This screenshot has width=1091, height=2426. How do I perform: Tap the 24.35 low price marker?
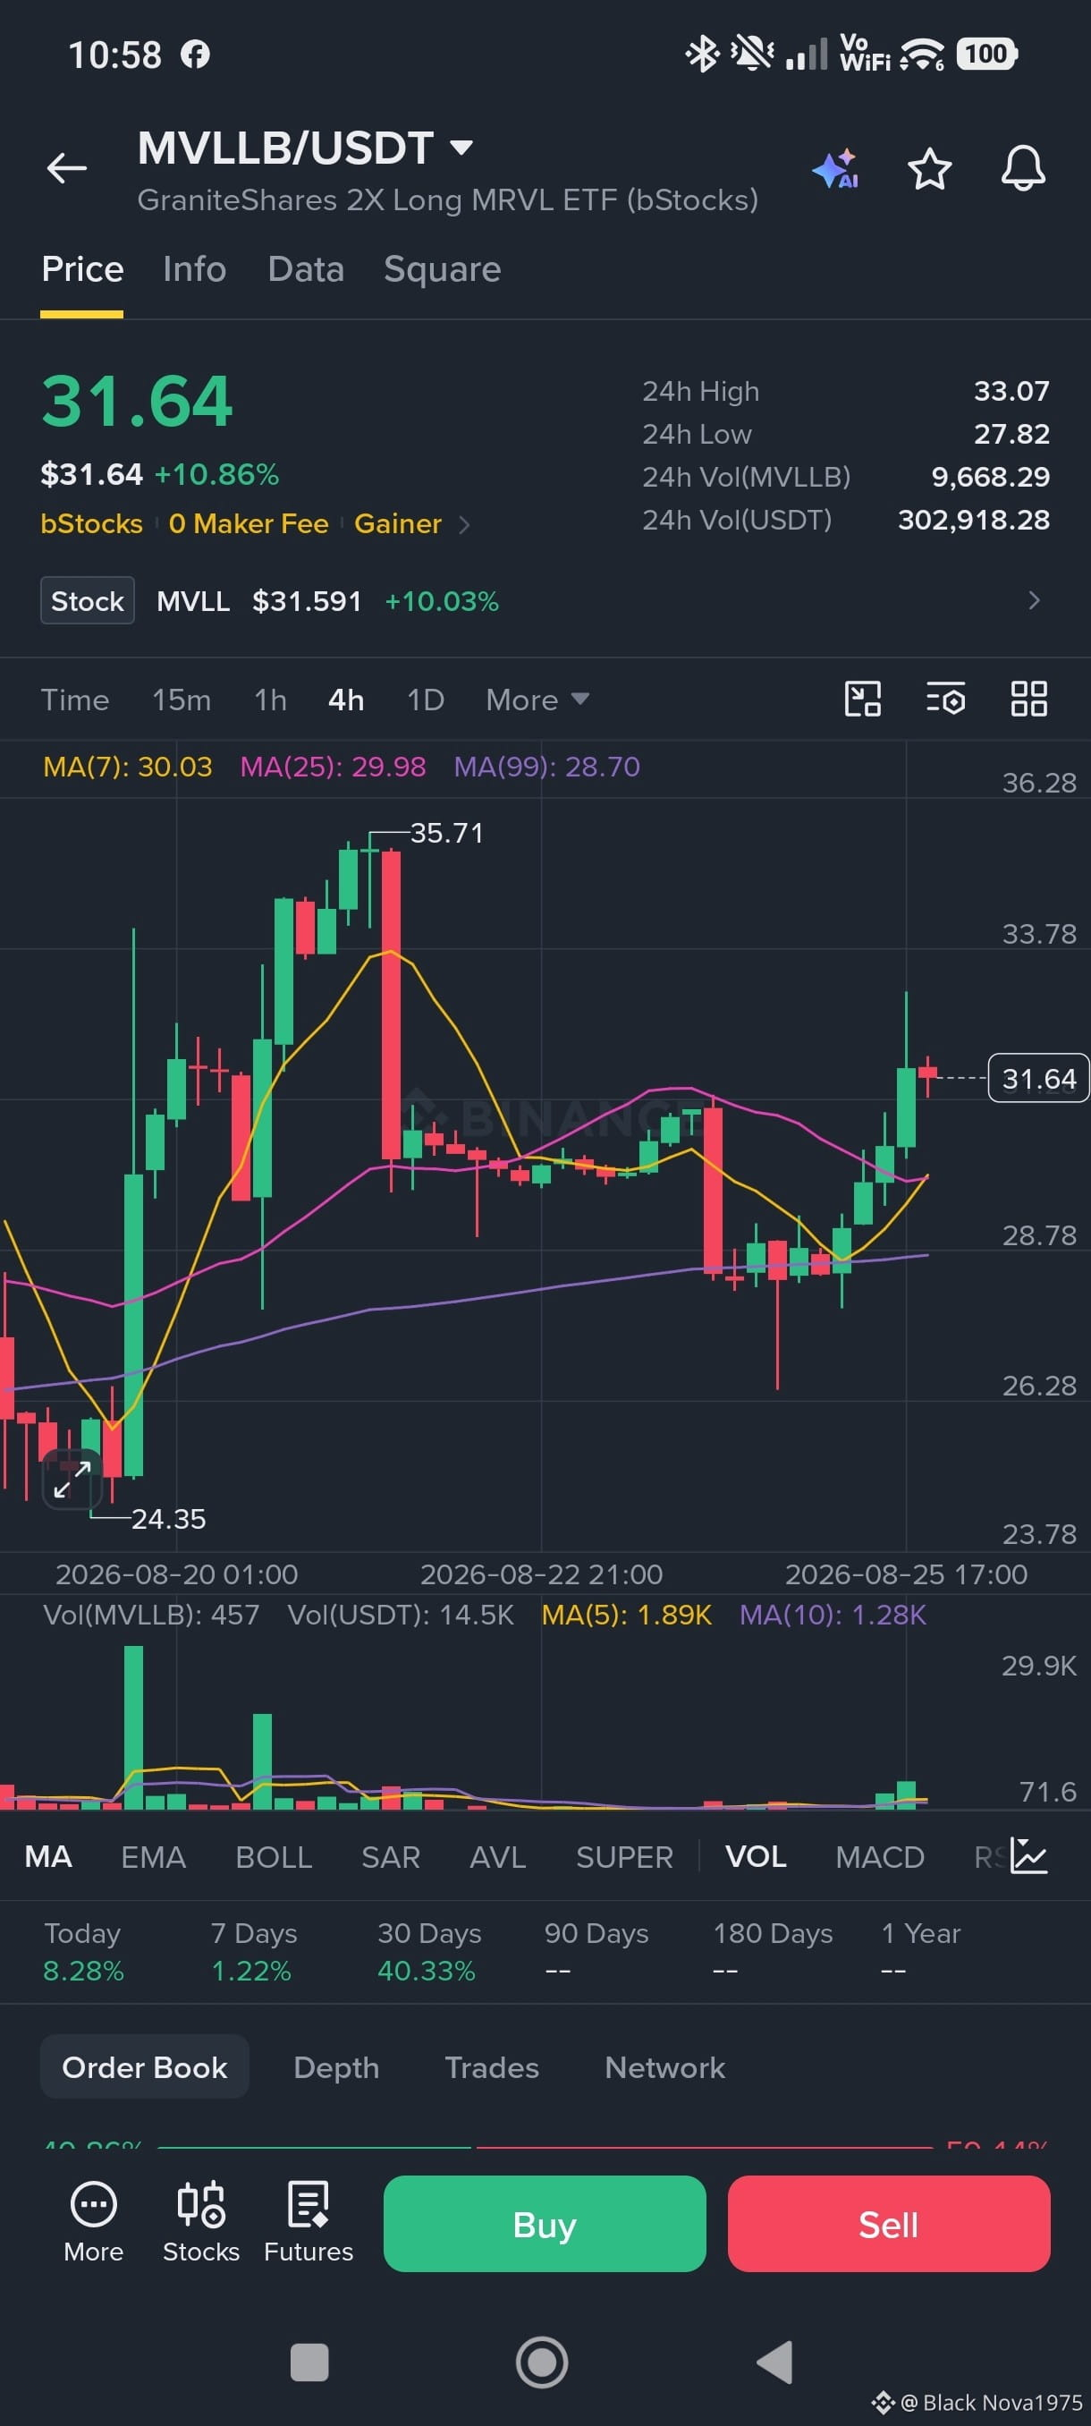click(x=168, y=1519)
